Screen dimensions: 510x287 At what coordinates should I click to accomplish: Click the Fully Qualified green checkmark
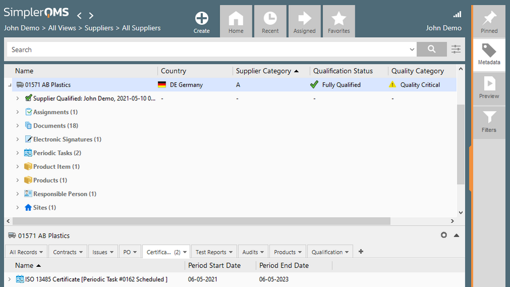314,85
